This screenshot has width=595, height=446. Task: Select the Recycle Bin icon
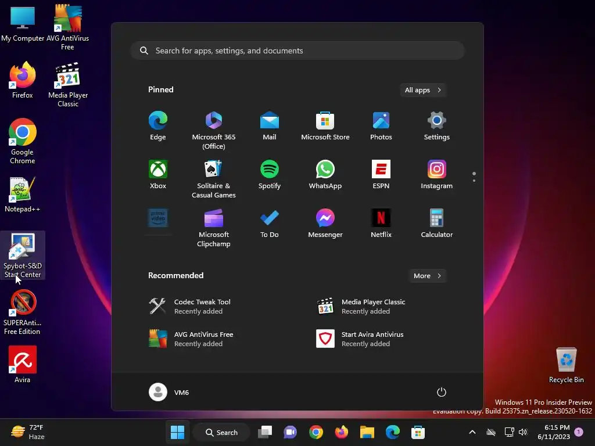click(566, 365)
